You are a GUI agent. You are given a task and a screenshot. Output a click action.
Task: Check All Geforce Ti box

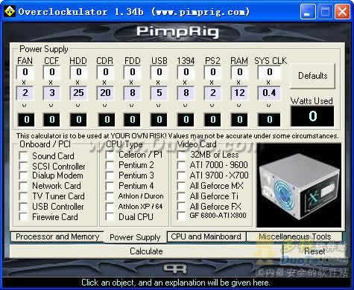(x=181, y=196)
